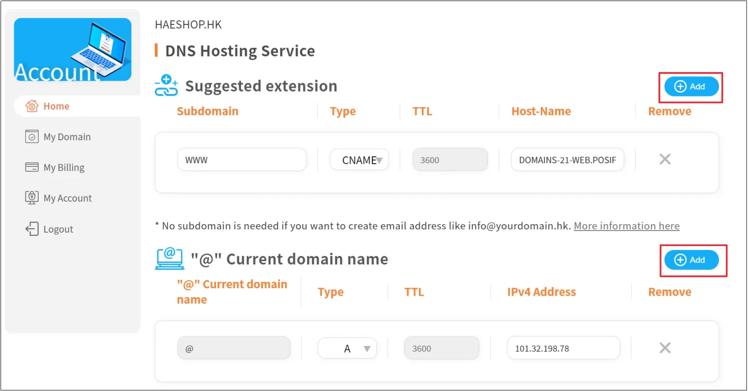Image resolution: width=748 pixels, height=391 pixels.
Task: Open the More information here link
Action: pyautogui.click(x=626, y=226)
